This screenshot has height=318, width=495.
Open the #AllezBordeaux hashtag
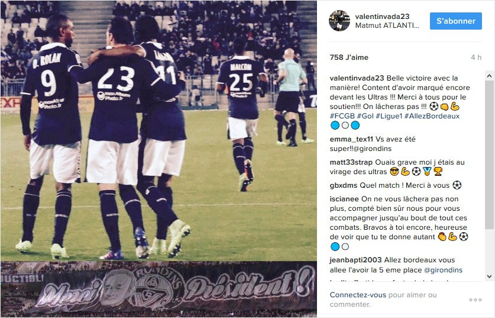pyautogui.click(x=432, y=116)
